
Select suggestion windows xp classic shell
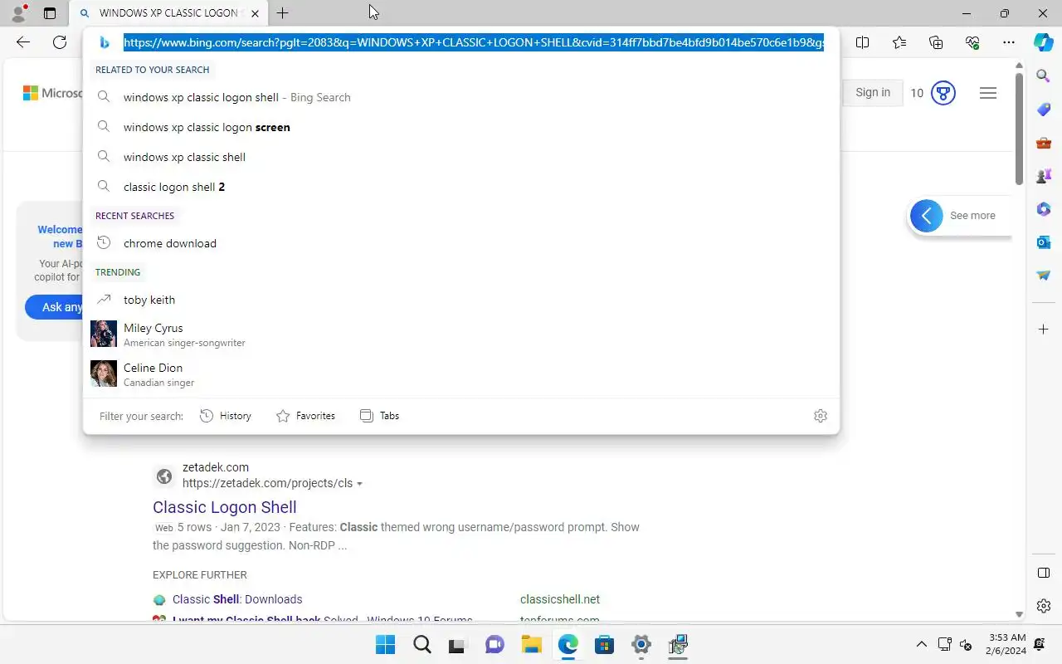coord(460,157)
